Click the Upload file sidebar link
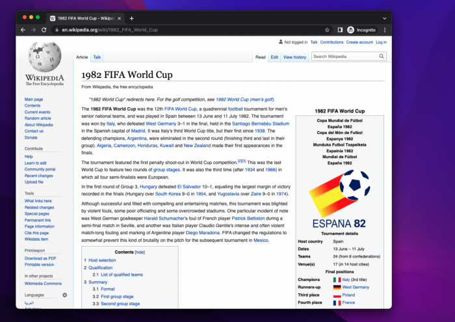 click(x=34, y=182)
